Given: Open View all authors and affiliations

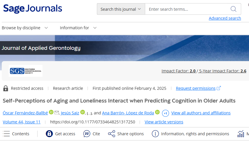Looking at the screenshot, I should pyautogui.click(x=201, y=113).
